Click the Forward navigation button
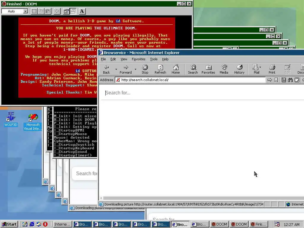Image resolution: width=304 pixels, height=228 pixels. pyautogui.click(x=126, y=69)
